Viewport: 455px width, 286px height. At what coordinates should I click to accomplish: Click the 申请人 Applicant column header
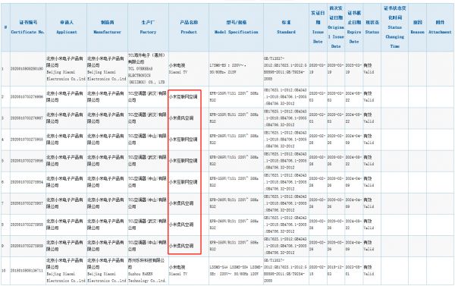[67, 27]
